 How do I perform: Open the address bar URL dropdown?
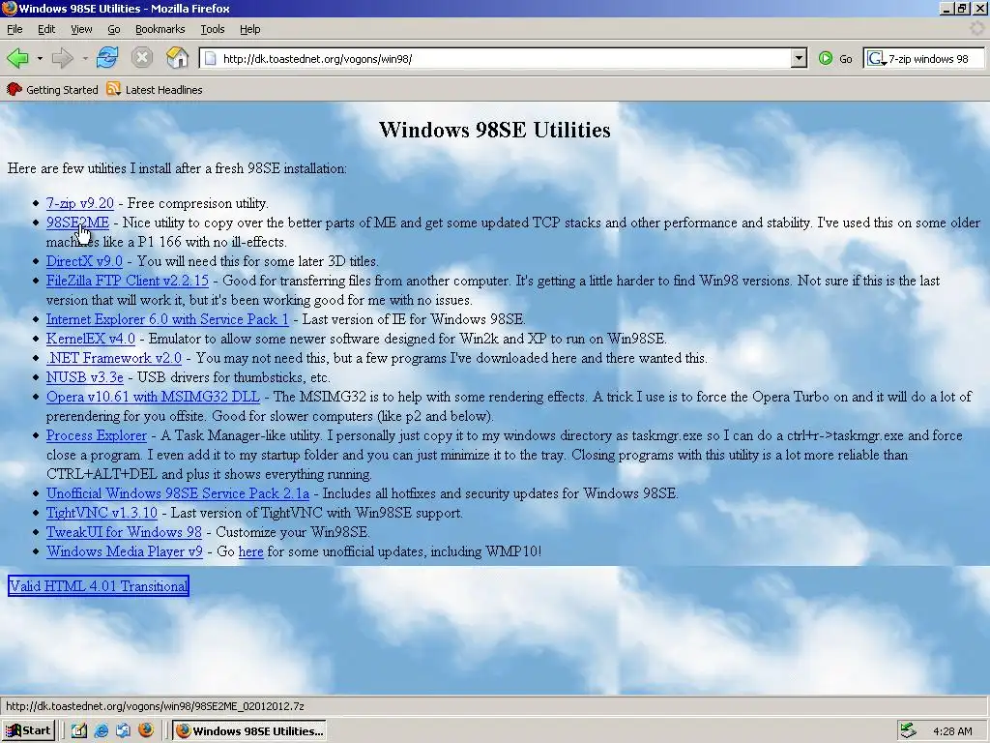pos(799,59)
